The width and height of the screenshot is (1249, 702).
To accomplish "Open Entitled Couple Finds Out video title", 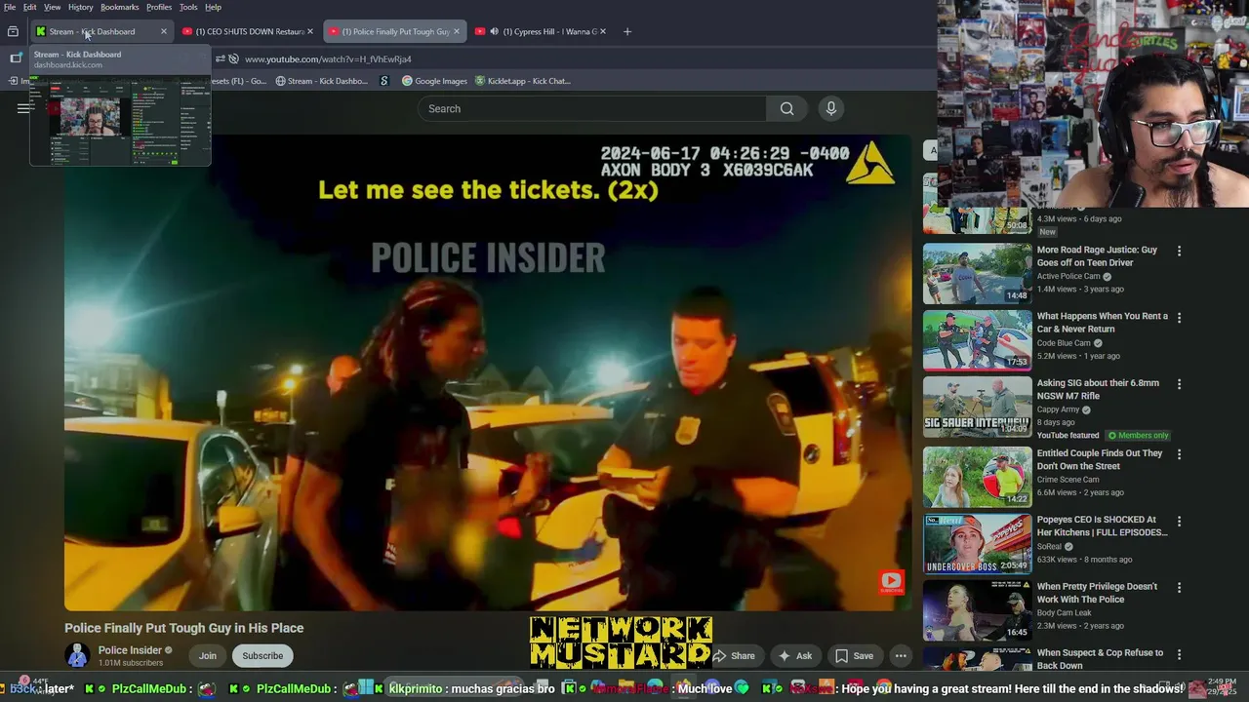I will coord(1100,459).
